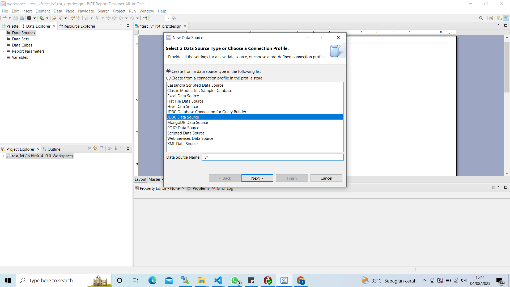Click the Cancel button in dialog
The image size is (510, 287).
pyautogui.click(x=326, y=178)
